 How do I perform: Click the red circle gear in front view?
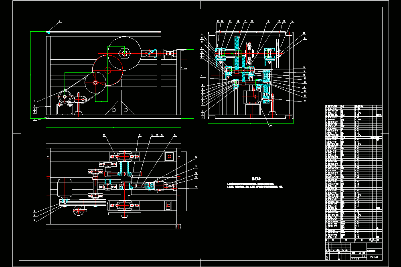tap(107, 70)
